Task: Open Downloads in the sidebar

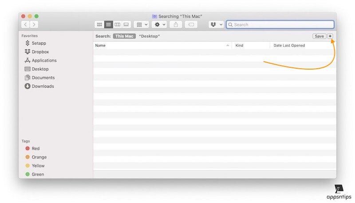Action: pos(43,86)
